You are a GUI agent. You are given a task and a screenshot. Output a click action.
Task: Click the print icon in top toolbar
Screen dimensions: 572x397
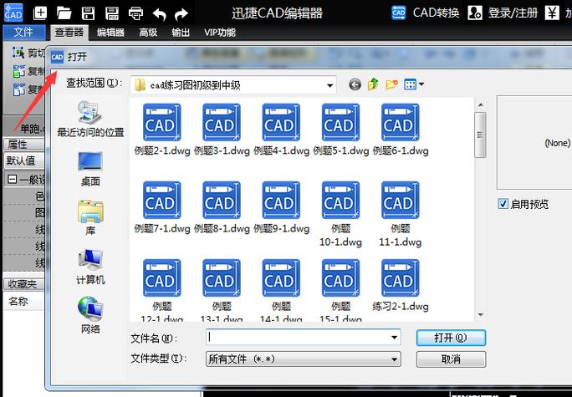135,13
